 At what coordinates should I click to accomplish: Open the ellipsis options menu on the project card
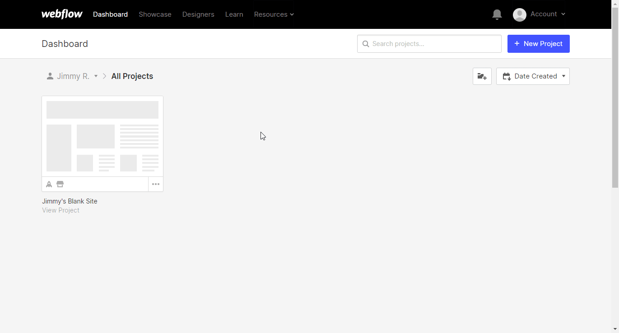click(x=156, y=184)
